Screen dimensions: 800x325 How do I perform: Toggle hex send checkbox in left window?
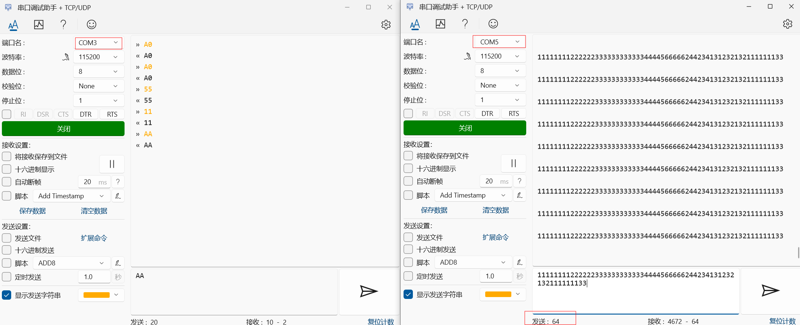click(x=7, y=250)
